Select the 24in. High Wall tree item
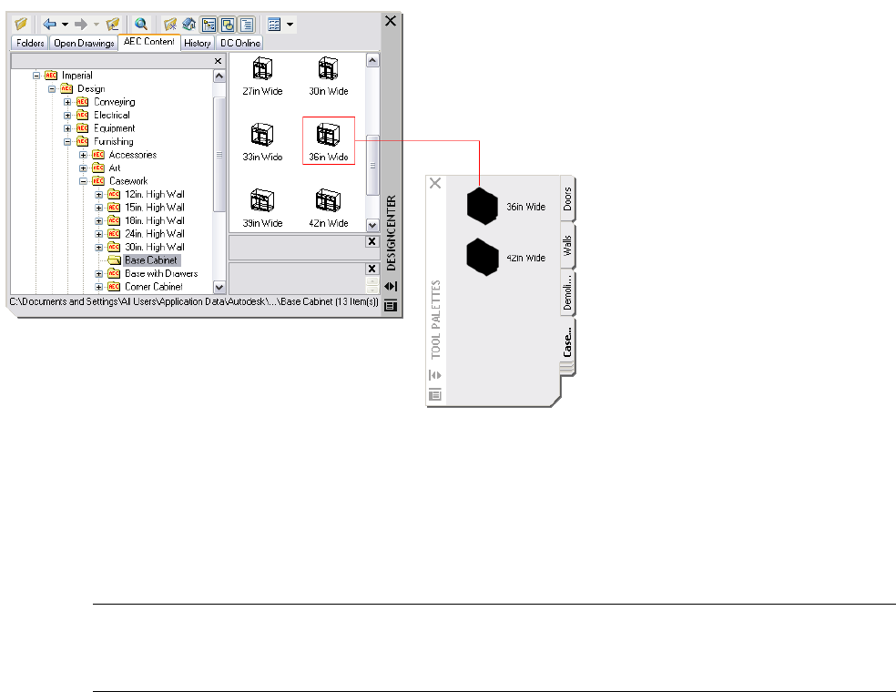The width and height of the screenshot is (896, 692). pyautogui.click(x=155, y=234)
